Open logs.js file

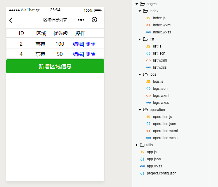158,82
